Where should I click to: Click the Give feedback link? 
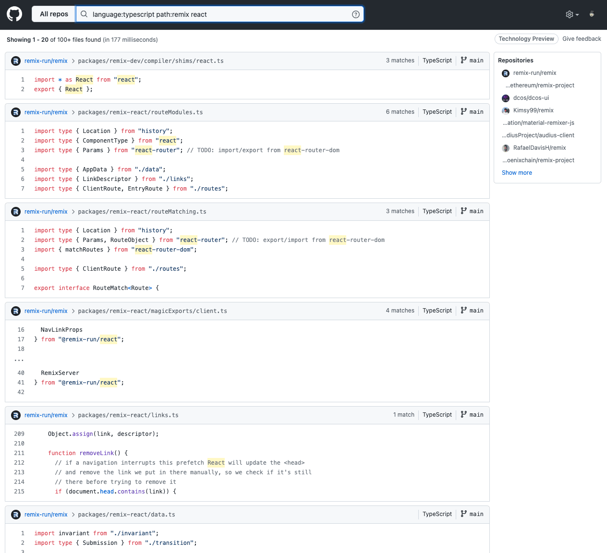tap(582, 39)
